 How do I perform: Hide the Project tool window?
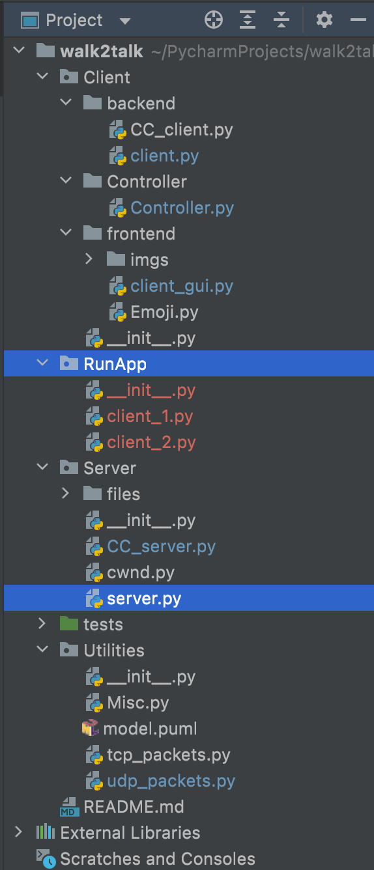(x=358, y=20)
